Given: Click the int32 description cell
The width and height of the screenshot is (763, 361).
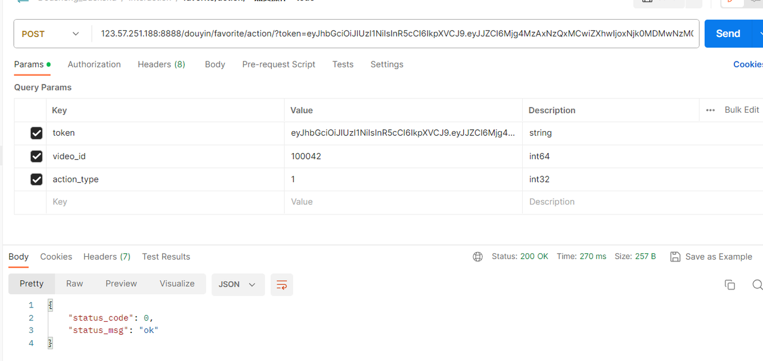Looking at the screenshot, I should (x=643, y=179).
